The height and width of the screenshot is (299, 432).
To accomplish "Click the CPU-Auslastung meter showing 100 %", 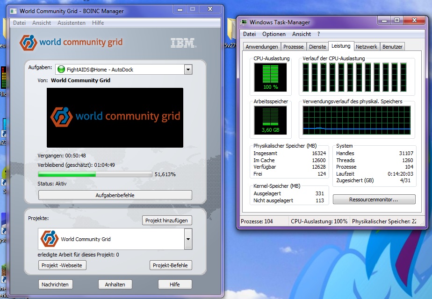I will point(270,77).
